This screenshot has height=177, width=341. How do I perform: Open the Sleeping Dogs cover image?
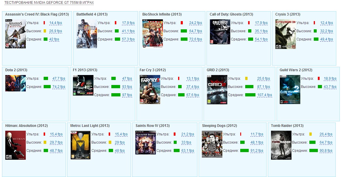(x=212, y=144)
